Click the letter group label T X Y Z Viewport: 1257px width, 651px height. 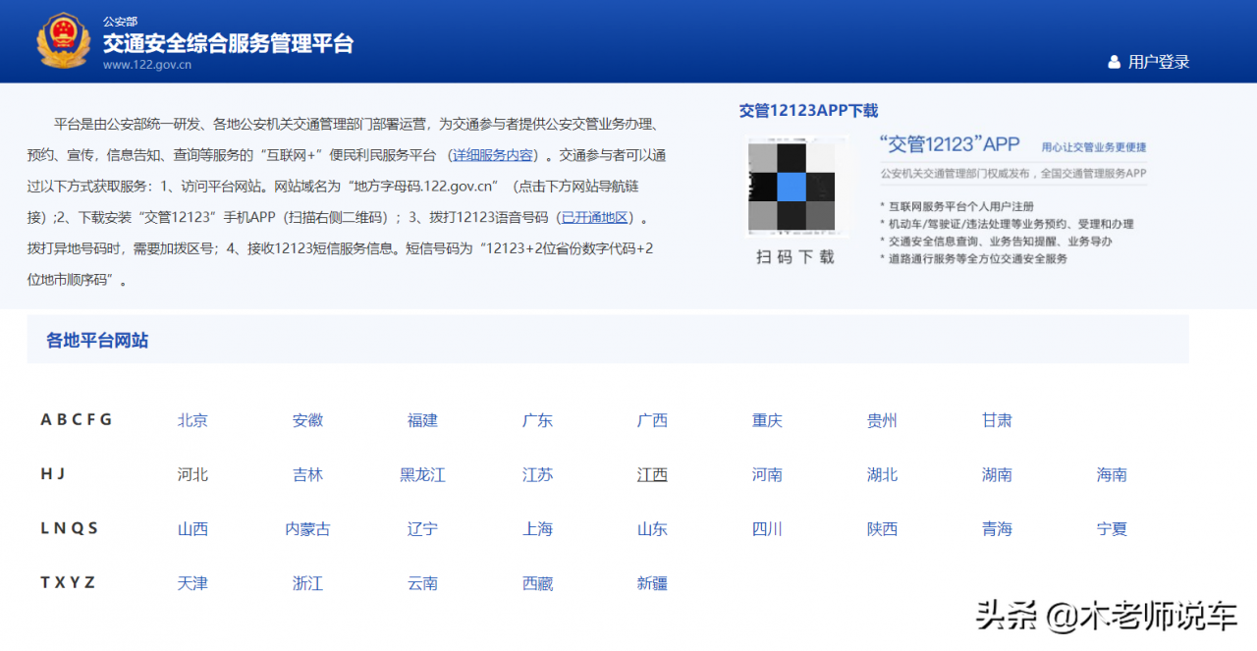68,581
